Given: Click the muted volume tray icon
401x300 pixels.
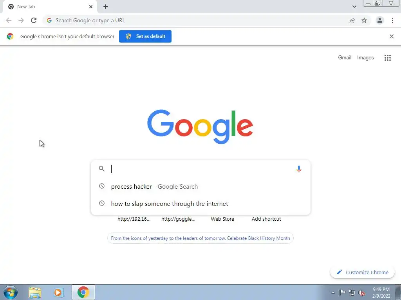Looking at the screenshot, I should pos(361,293).
